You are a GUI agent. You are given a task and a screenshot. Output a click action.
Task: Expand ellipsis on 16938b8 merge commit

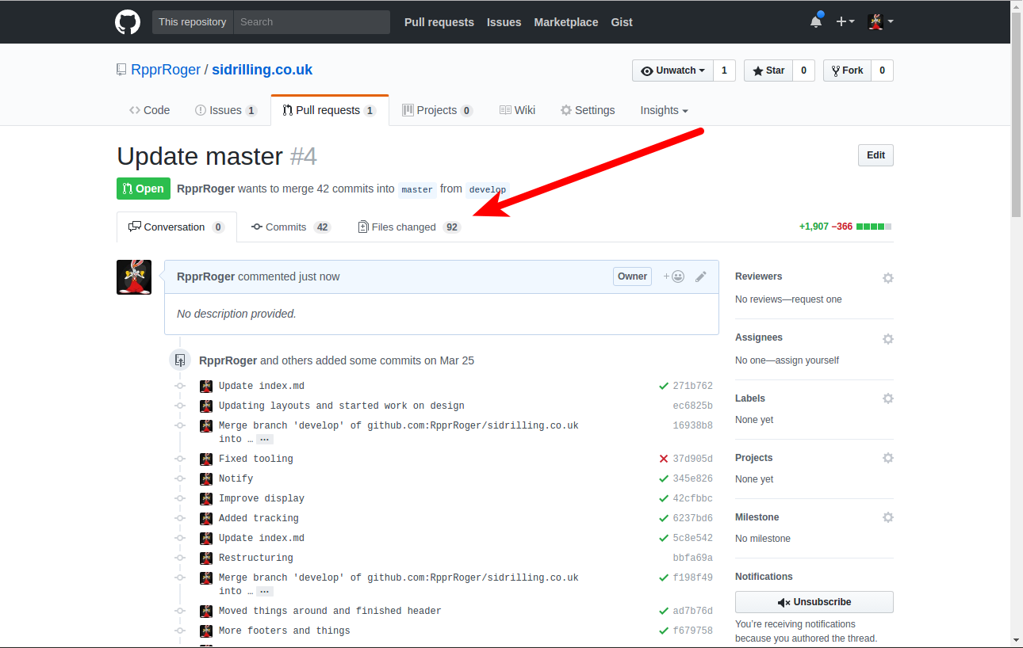click(265, 440)
